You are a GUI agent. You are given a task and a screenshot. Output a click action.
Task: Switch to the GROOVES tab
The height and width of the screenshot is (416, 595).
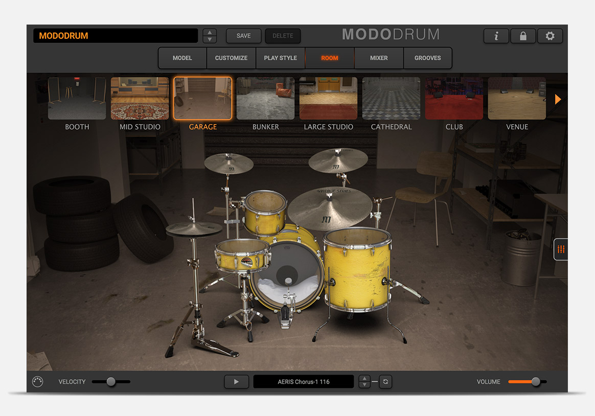(x=428, y=58)
